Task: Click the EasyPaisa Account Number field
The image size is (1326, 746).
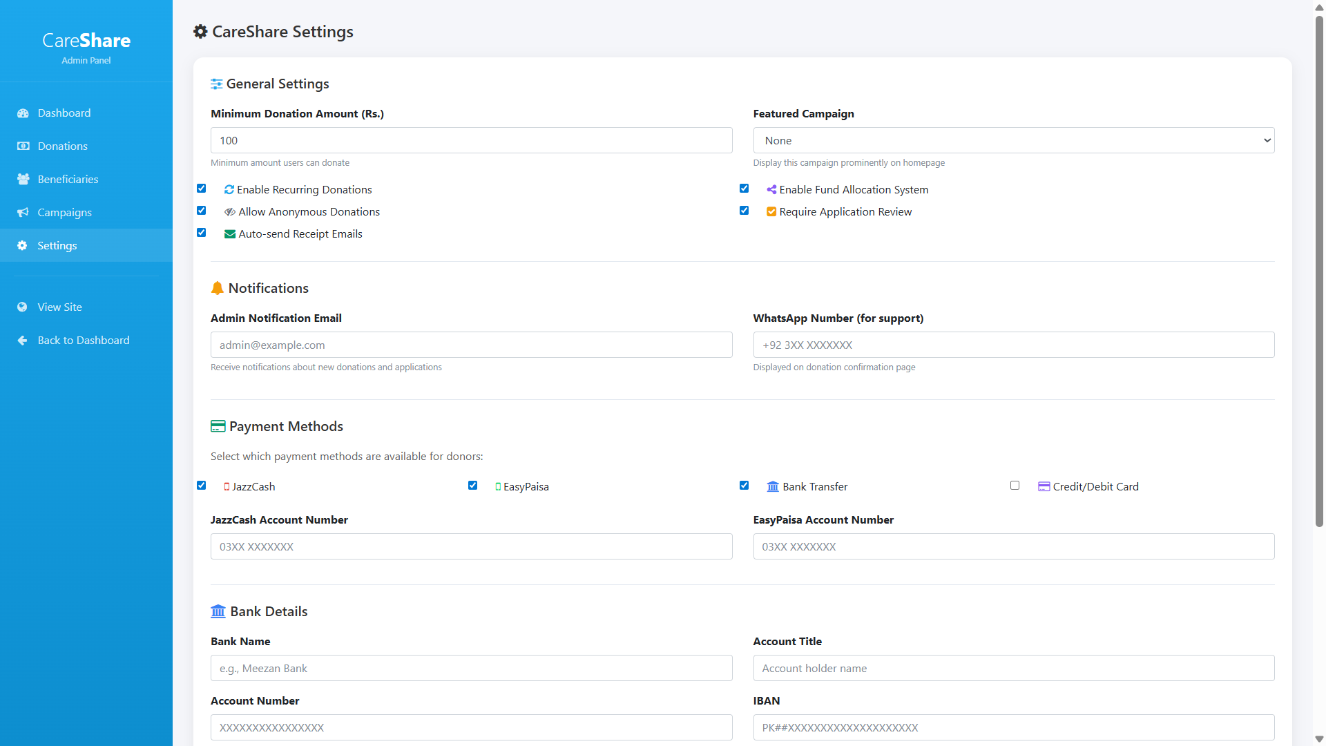Action: [1014, 546]
